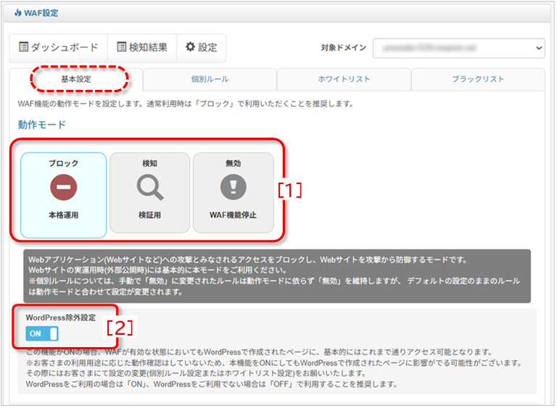
Task: Click the 設定 gear icon
Action: pos(191,47)
